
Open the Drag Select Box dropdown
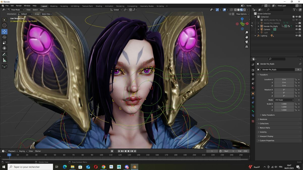(46, 14)
